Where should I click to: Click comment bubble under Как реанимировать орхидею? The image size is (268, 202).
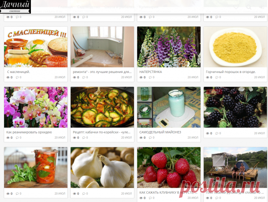(x=17, y=138)
